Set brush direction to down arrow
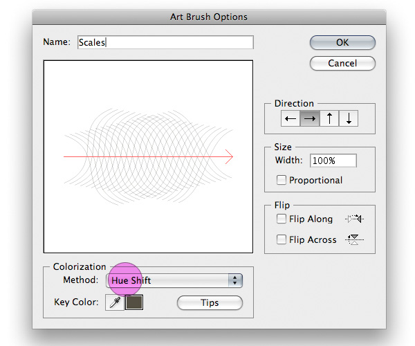The image size is (415, 346). point(349,118)
